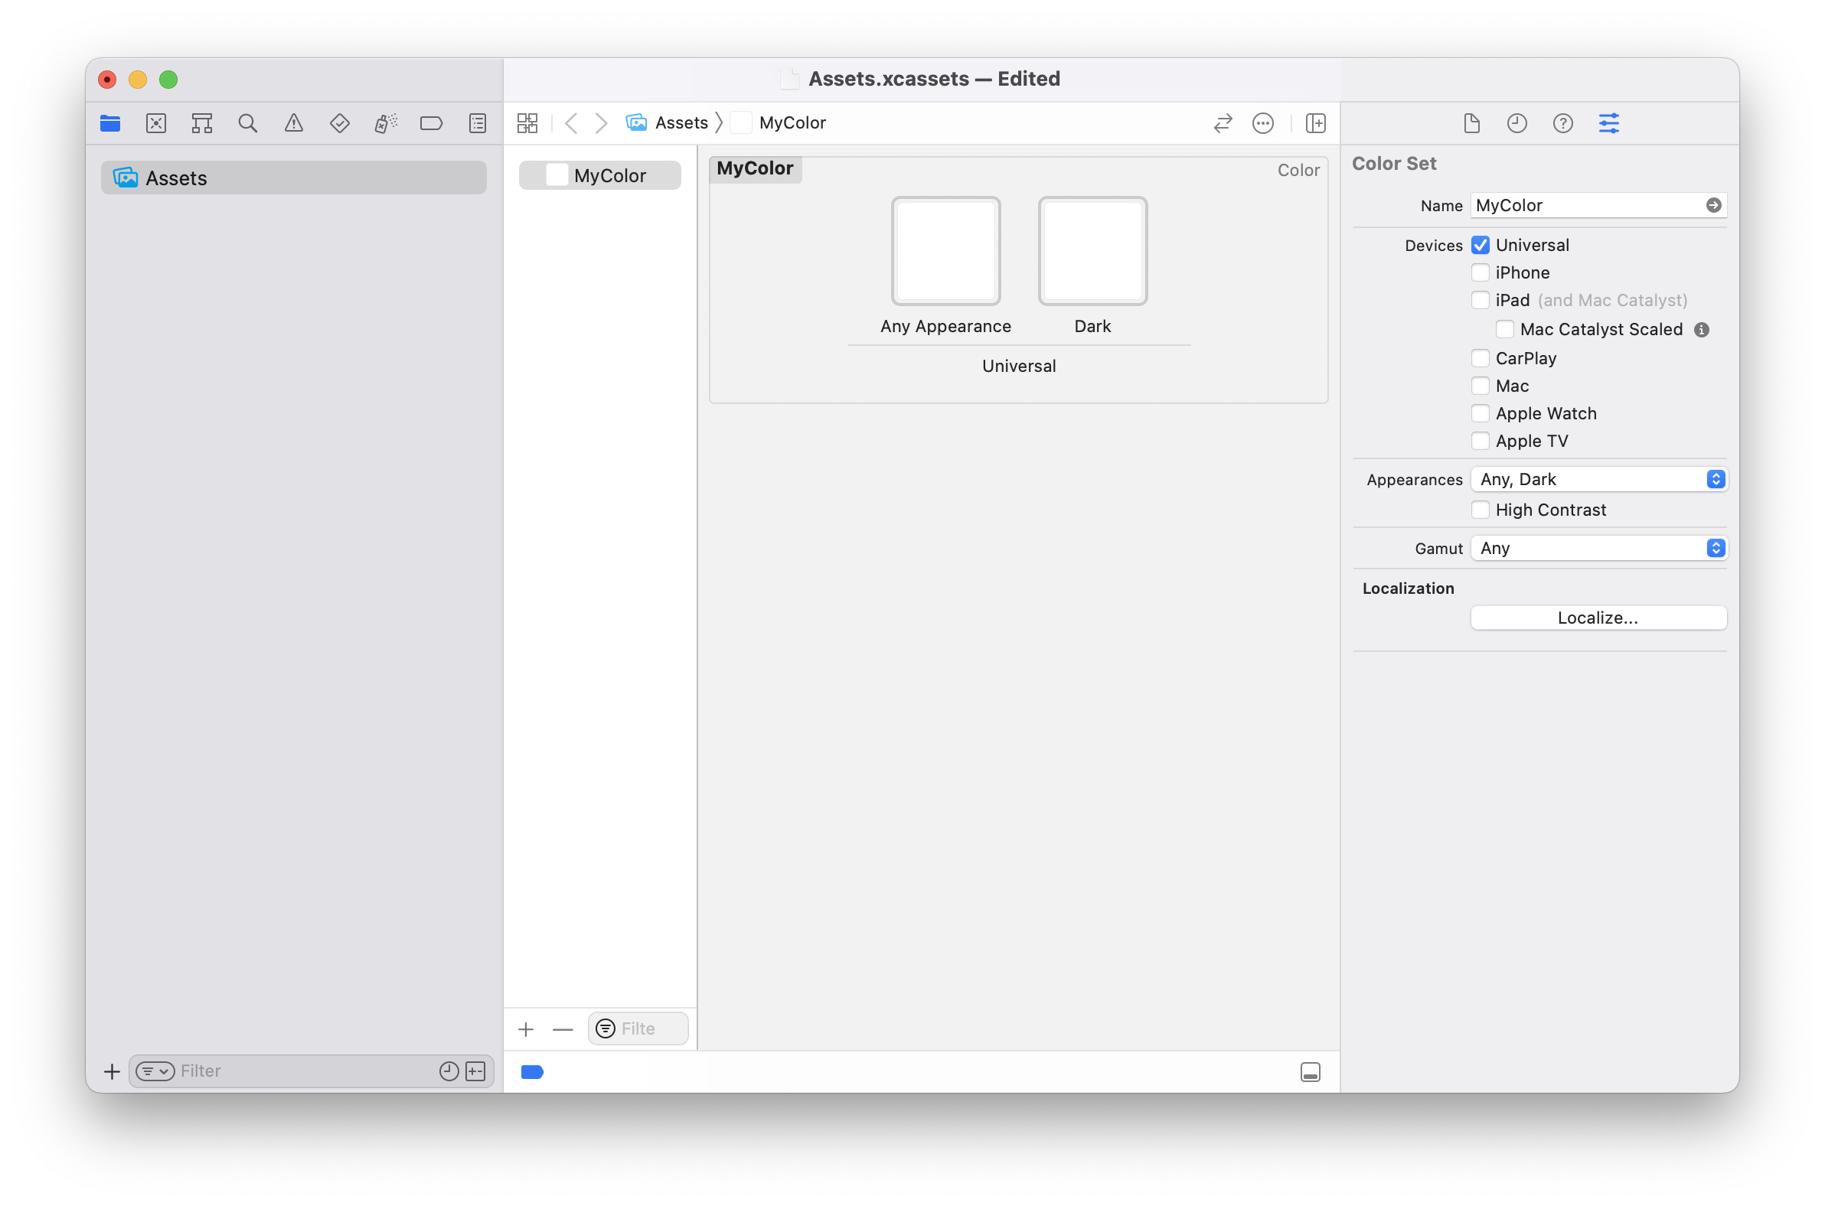This screenshot has width=1825, height=1206.
Task: Open the History inspector clock icon
Action: coord(1516,123)
